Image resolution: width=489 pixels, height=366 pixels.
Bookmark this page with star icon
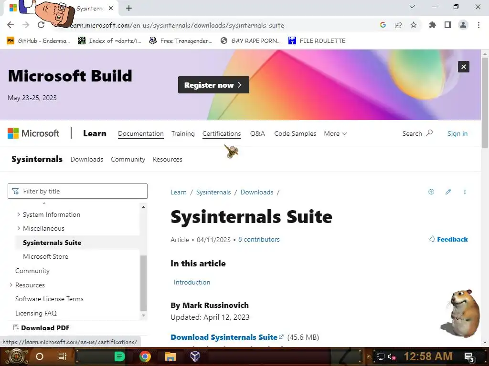(x=414, y=25)
